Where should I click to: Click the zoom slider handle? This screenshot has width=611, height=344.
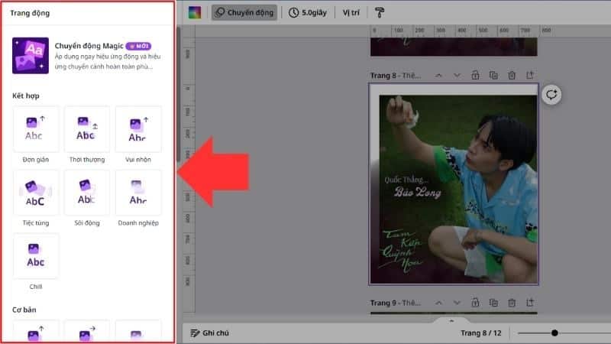554,333
